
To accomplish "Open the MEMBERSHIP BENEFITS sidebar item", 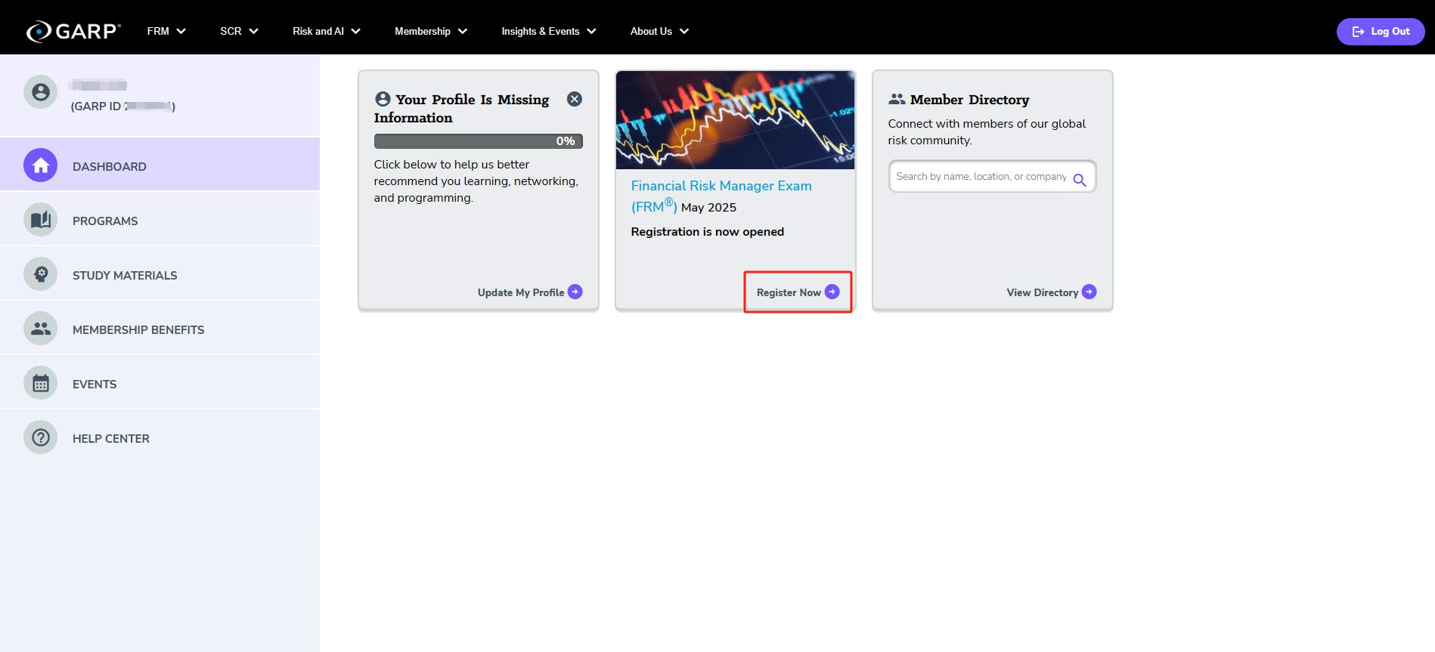I will 160,328.
